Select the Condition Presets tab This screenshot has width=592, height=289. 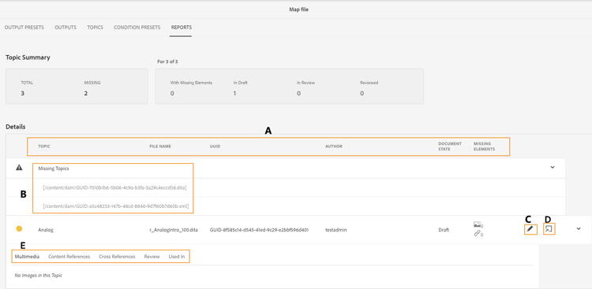pyautogui.click(x=137, y=28)
